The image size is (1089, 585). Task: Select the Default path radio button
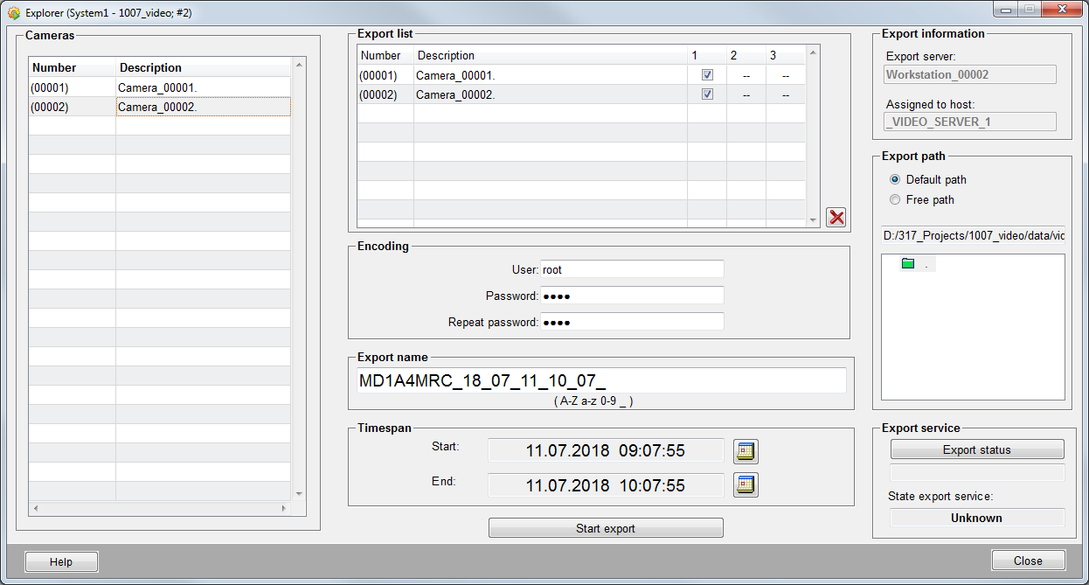pyautogui.click(x=894, y=179)
